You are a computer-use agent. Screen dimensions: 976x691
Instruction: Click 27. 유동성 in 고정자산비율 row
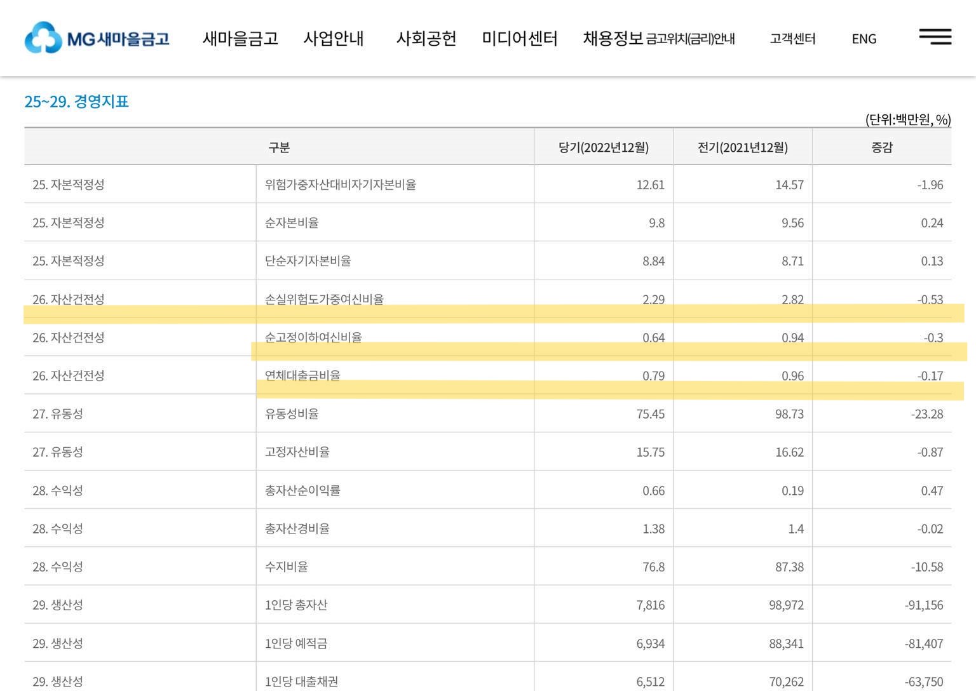point(58,452)
